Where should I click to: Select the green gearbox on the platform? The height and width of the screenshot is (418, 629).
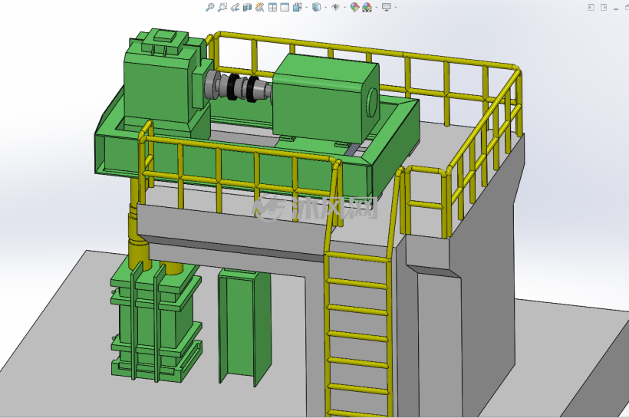[160, 84]
